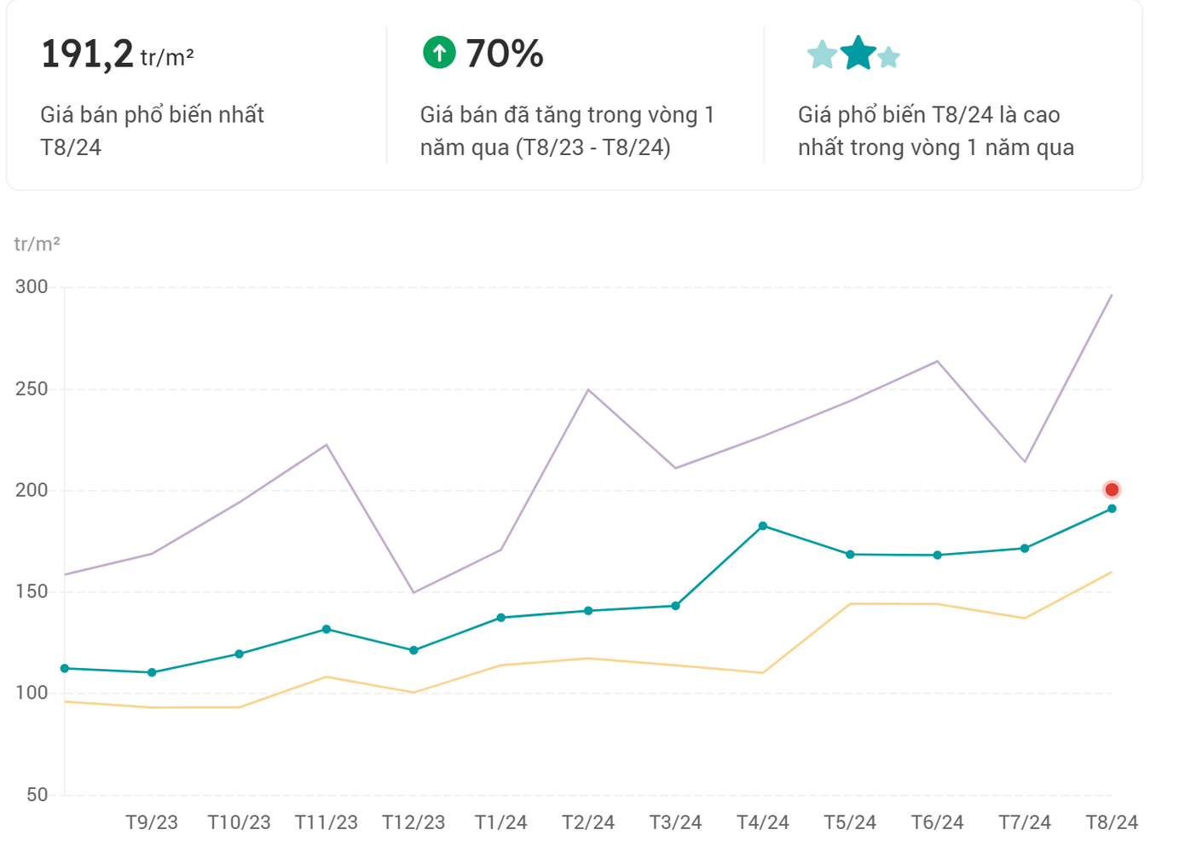
Task: Click the teal data point at T10/23
Action: pos(240,654)
